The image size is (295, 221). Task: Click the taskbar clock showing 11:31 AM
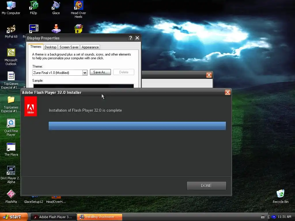284,217
